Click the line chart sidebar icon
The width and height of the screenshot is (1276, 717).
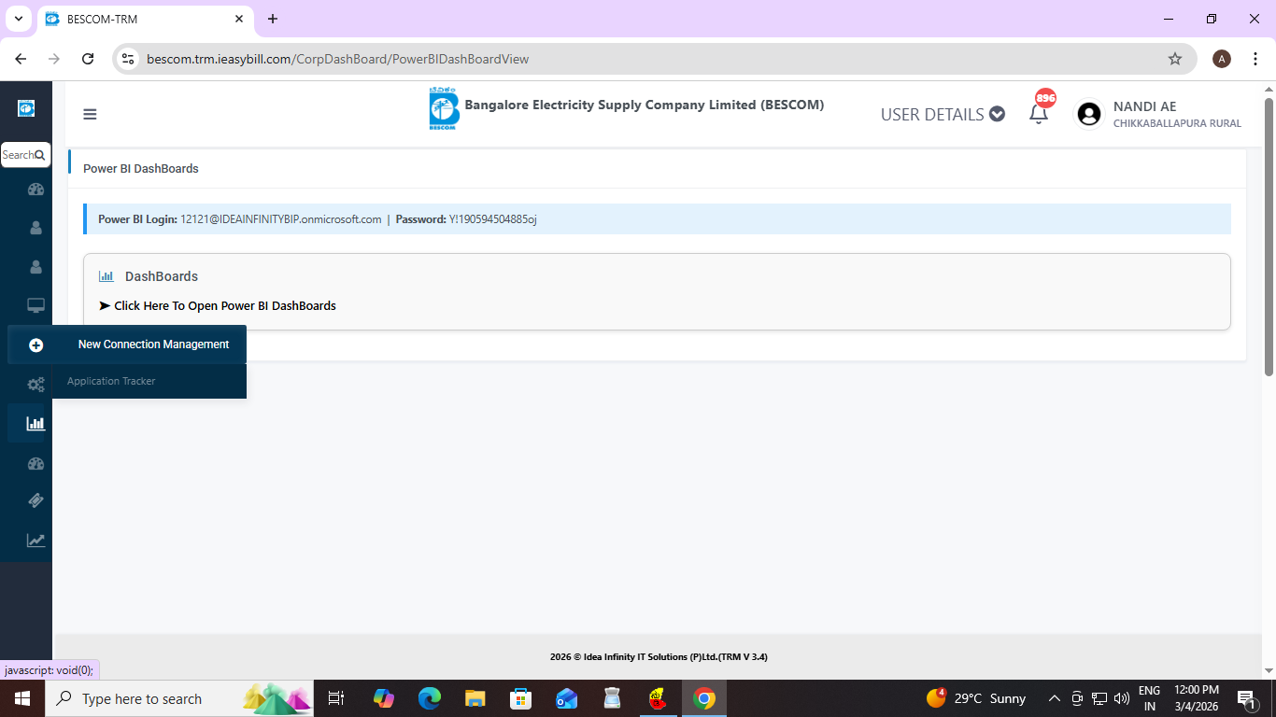point(35,540)
